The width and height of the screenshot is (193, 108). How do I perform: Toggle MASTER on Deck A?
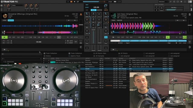[11, 20]
